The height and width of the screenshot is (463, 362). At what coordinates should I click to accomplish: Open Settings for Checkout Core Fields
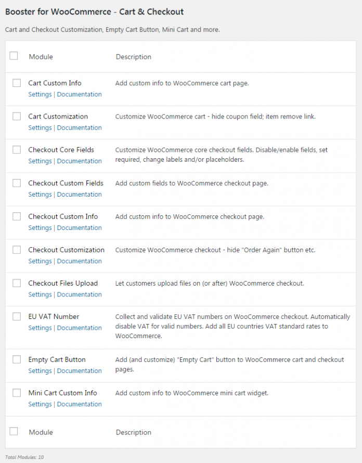click(x=40, y=161)
